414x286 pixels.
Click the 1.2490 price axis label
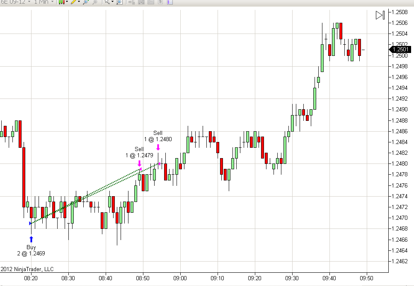399,109
